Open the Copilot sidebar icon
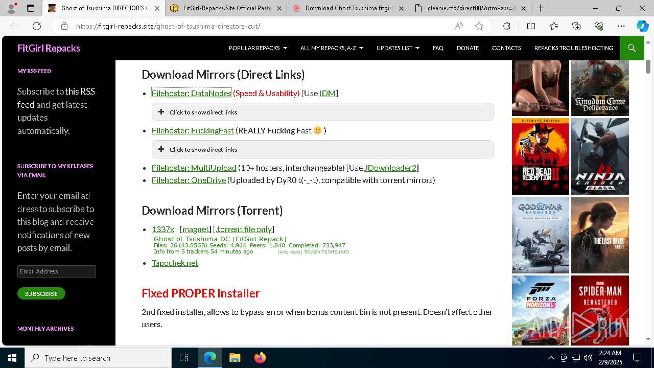Image resolution: width=654 pixels, height=368 pixels. tap(642, 26)
